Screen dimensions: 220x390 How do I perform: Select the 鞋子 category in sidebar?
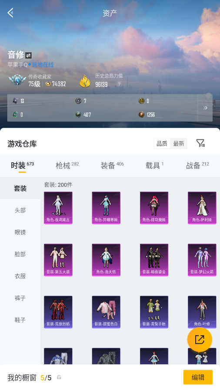coord(20,320)
